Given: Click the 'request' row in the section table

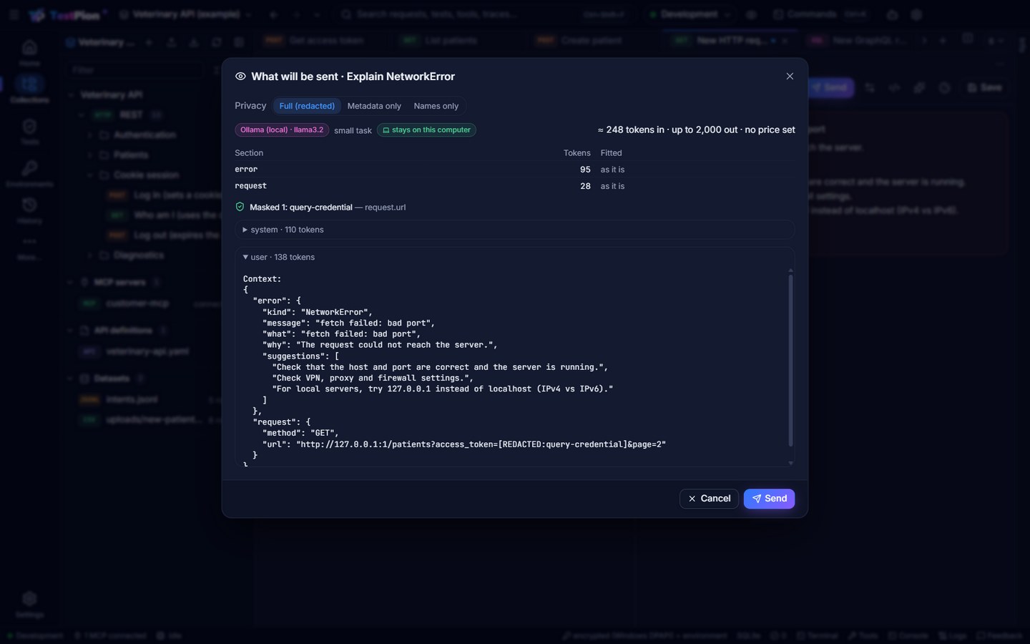Looking at the screenshot, I should (x=515, y=186).
